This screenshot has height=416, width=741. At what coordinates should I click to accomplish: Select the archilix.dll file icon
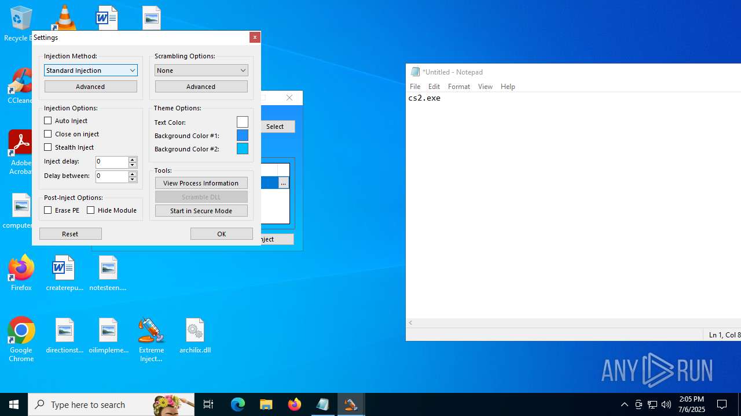(x=195, y=336)
